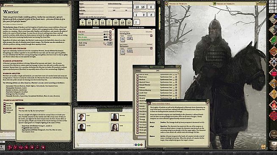Click the attribute box showing value 11
Image resolution: width=277 pixels, height=155 pixels.
coord(102,22)
